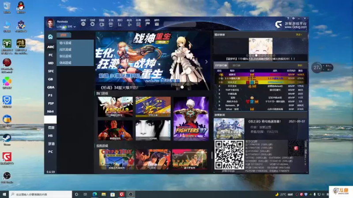This screenshot has width=353, height=198.
Task: Open the help question mark icon in title bar
Action: 288,18
